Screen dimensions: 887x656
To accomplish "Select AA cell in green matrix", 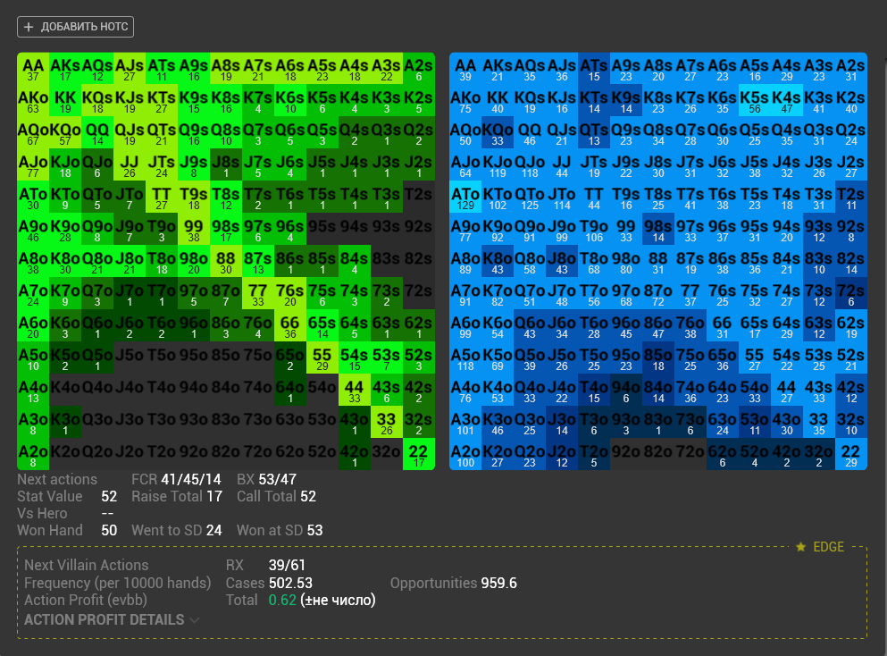I will pos(33,69).
